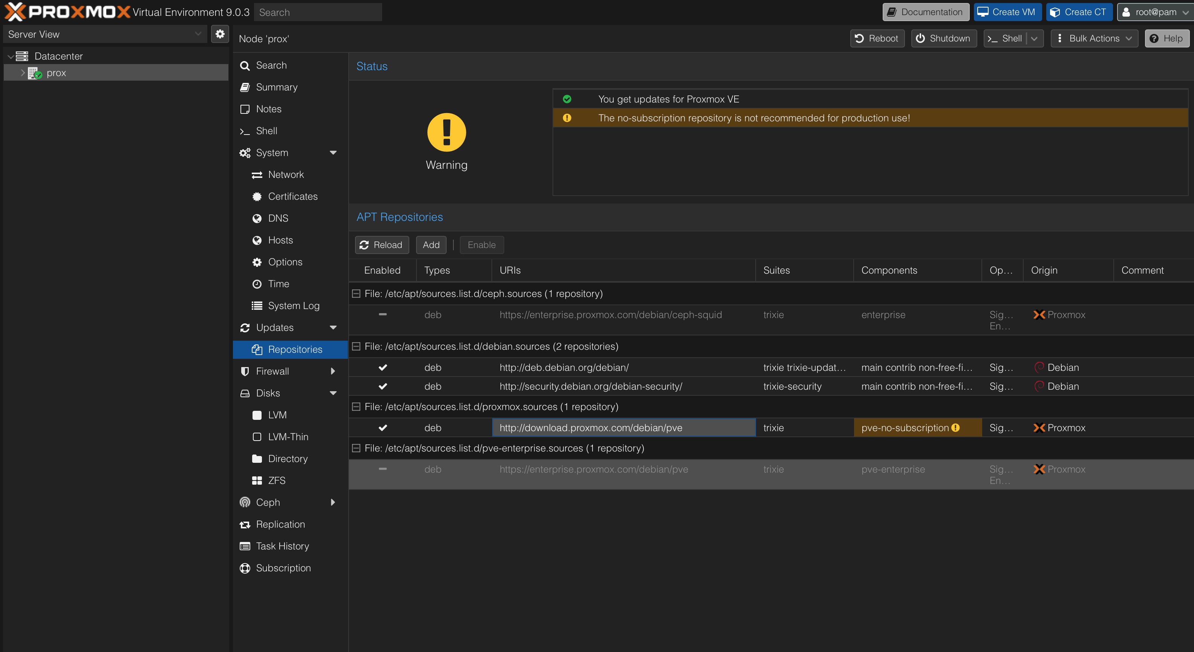Reload the APT repositories list

coord(381,245)
